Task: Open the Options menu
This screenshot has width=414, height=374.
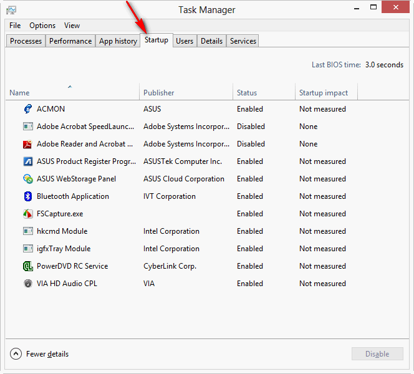Action: [x=42, y=26]
